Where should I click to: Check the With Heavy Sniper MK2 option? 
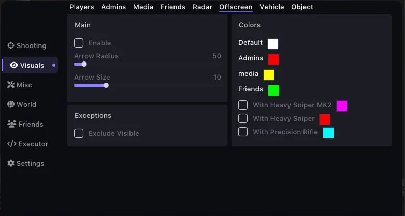coord(243,105)
